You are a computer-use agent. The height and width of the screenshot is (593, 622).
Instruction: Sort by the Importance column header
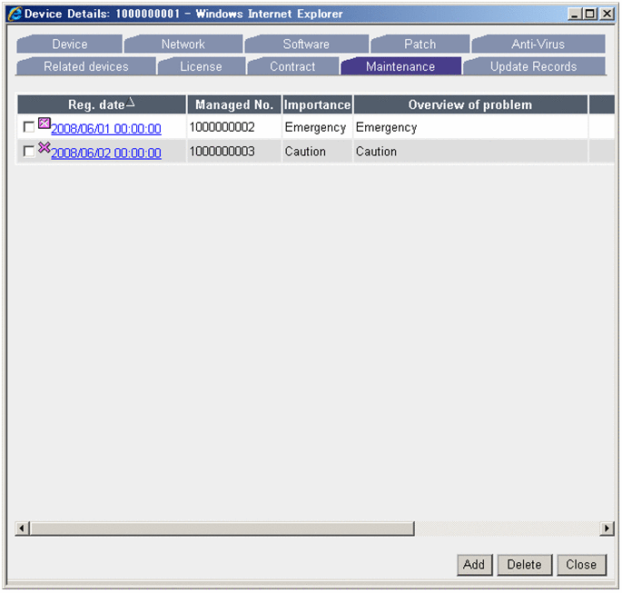(317, 104)
